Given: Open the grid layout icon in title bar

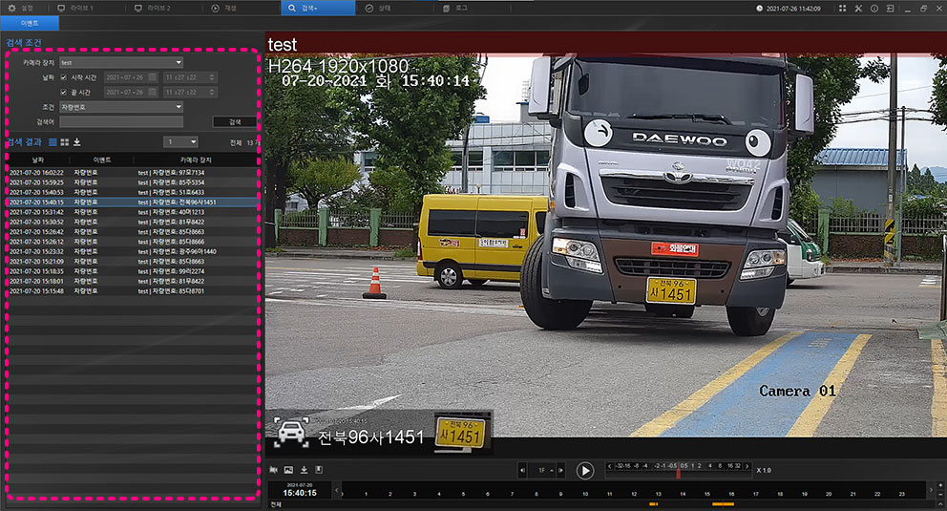Looking at the screenshot, I should click(x=843, y=9).
